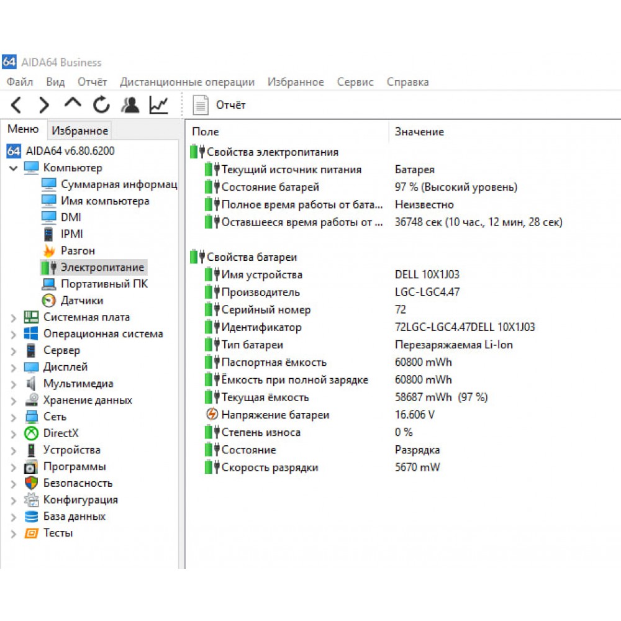
Task: Click the Поле column header
Action: tap(205, 132)
